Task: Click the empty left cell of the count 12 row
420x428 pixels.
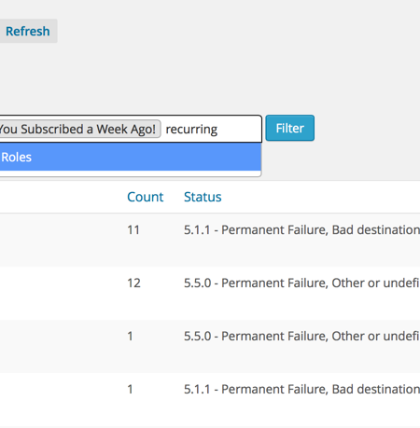Action: 61,293
